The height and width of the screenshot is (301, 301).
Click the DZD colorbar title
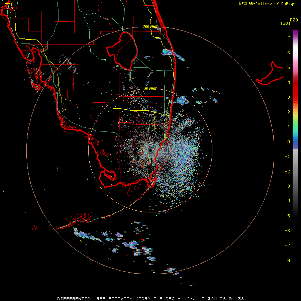click(x=294, y=20)
